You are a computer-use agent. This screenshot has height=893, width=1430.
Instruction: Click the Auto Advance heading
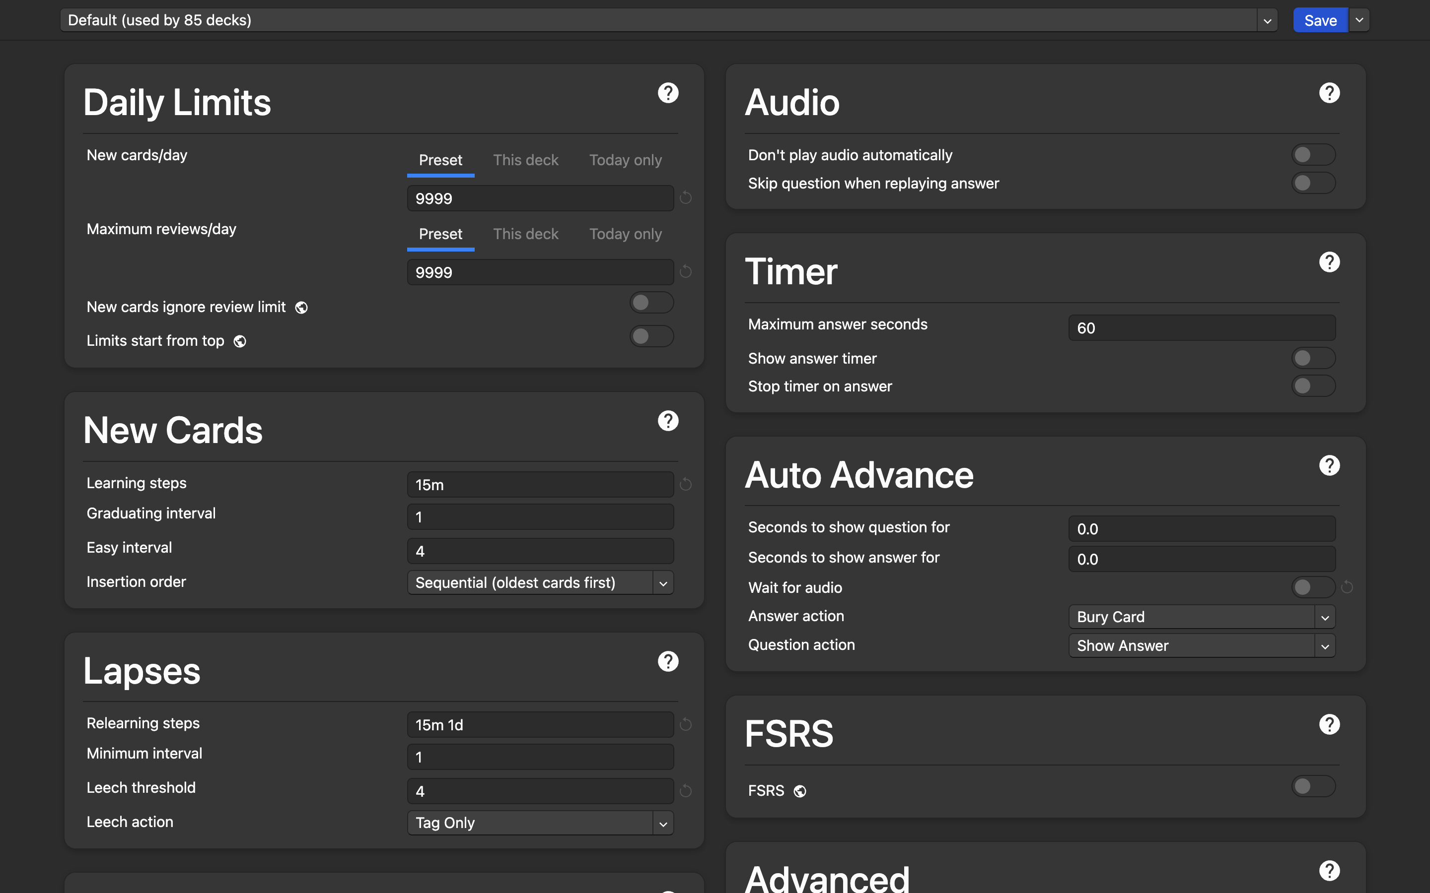point(859,475)
